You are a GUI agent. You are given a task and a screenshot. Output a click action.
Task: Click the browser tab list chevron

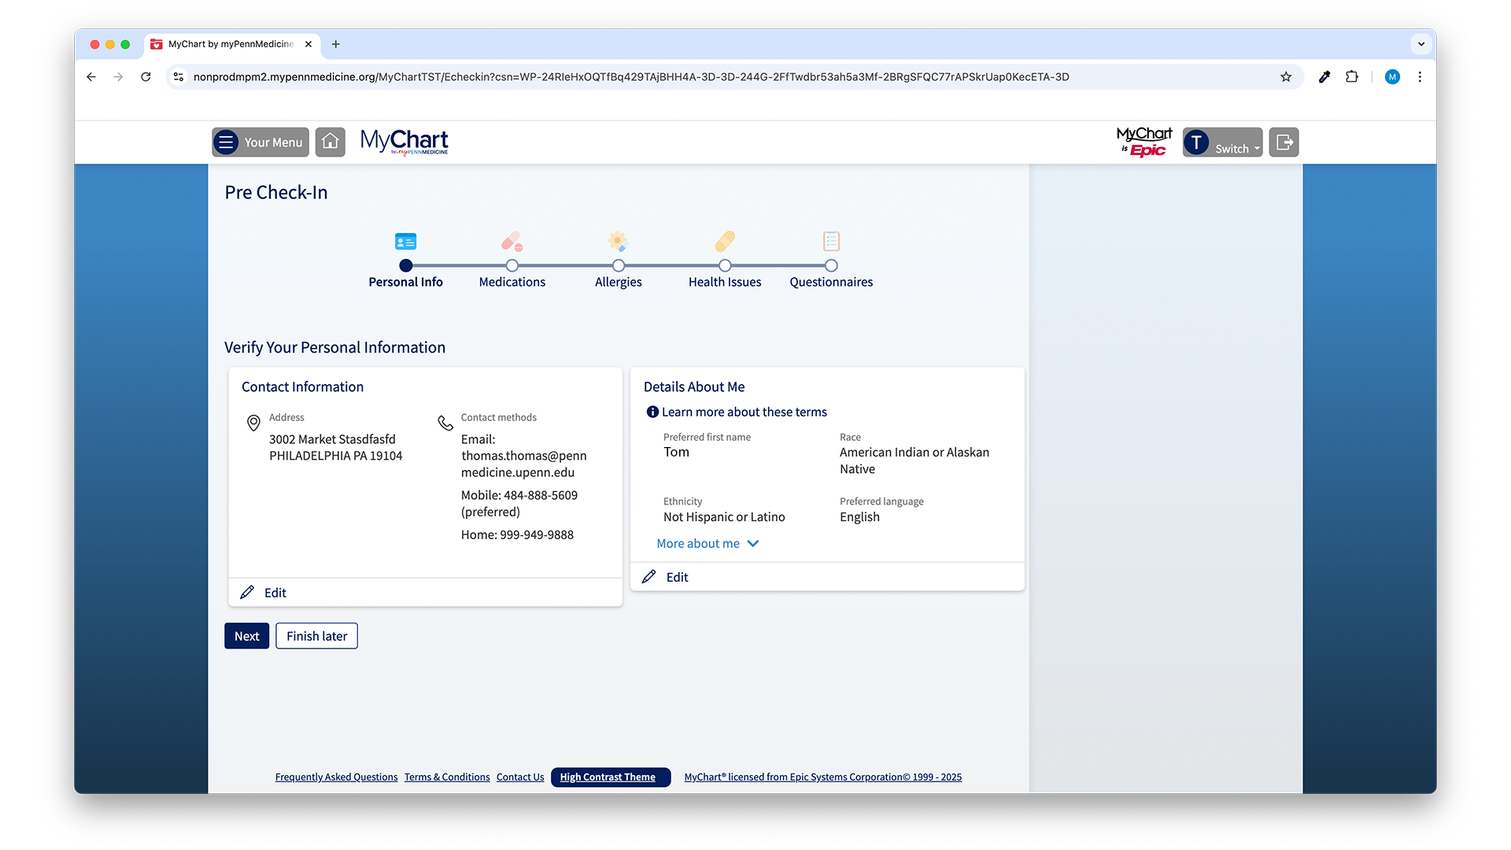[x=1421, y=44]
